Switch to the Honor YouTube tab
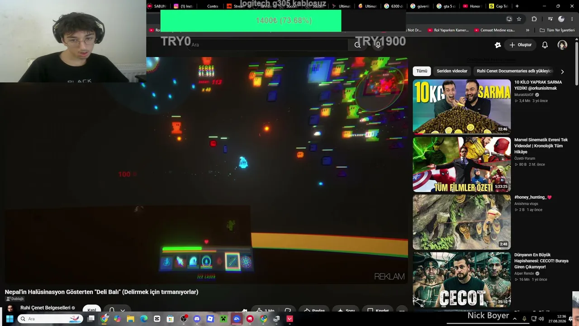This screenshot has width=579, height=326. click(x=472, y=6)
